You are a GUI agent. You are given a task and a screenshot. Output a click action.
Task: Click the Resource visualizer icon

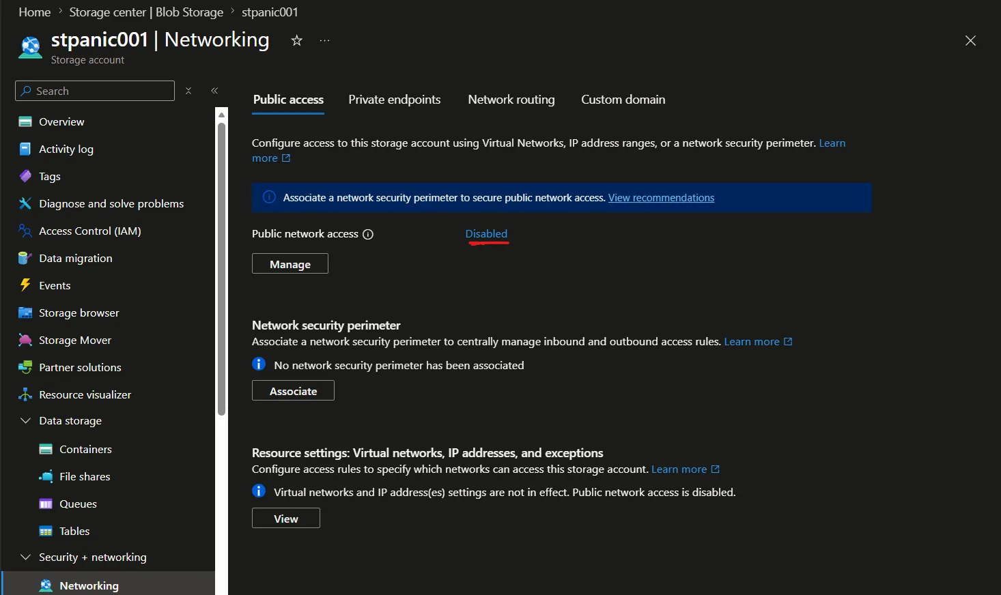(x=25, y=394)
